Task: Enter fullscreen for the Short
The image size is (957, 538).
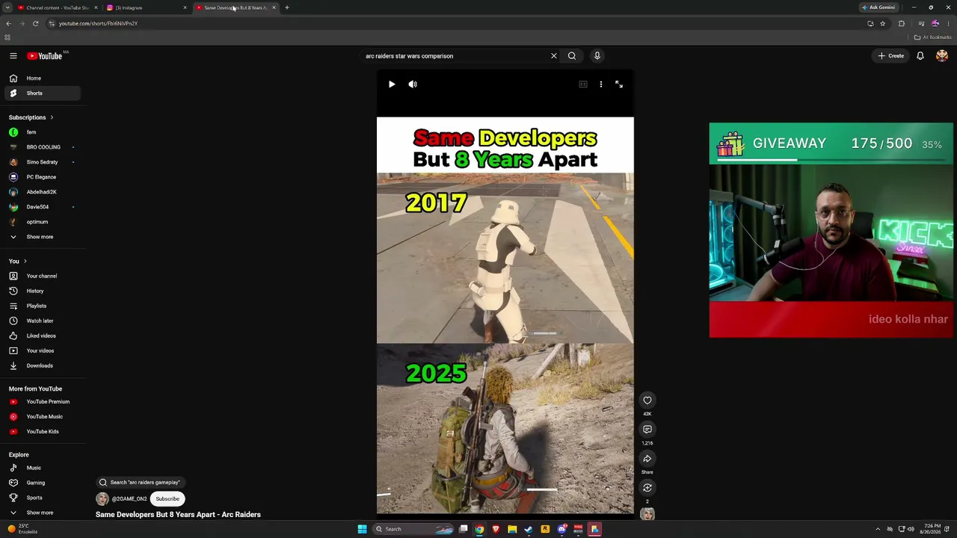Action: click(619, 84)
